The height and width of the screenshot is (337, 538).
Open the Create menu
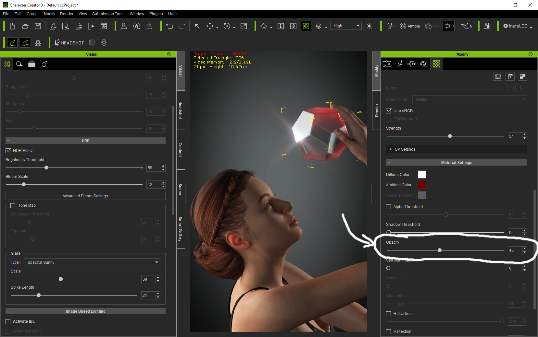(32, 14)
